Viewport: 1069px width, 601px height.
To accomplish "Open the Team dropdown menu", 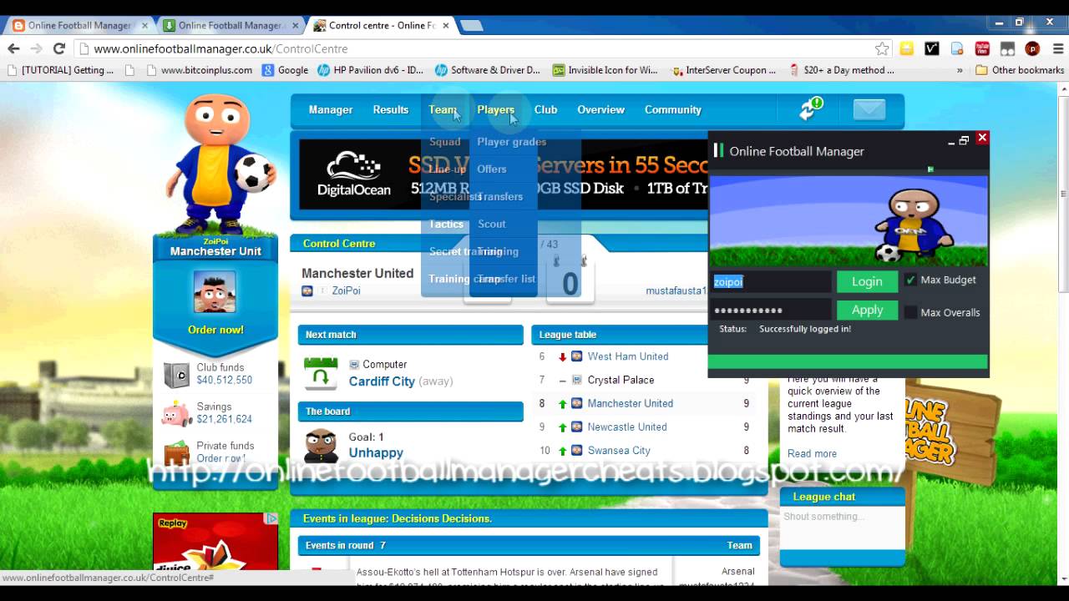I will 443,109.
